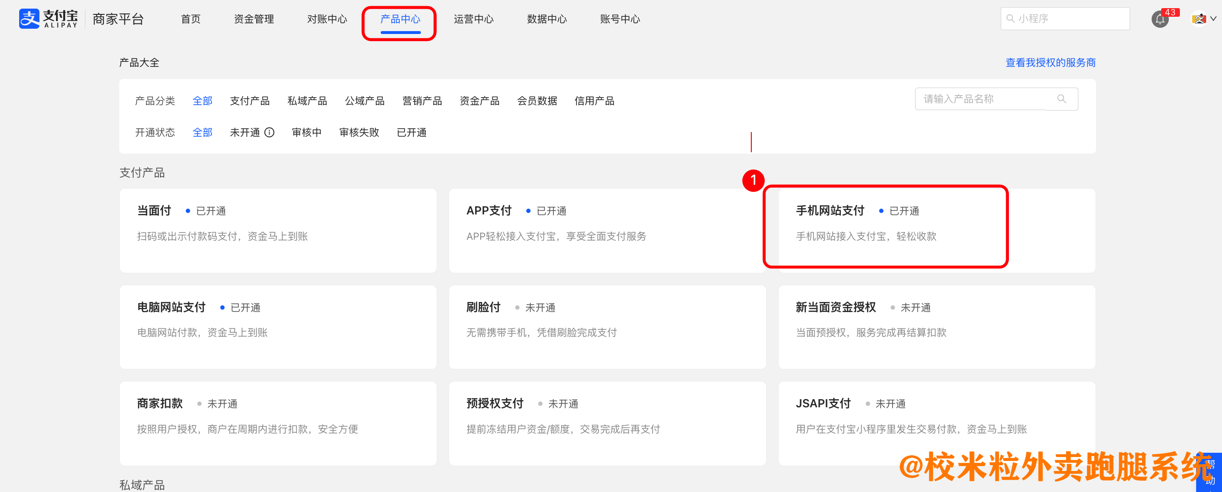Expand the account dropdown arrow
The height and width of the screenshot is (492, 1222).
point(1213,19)
